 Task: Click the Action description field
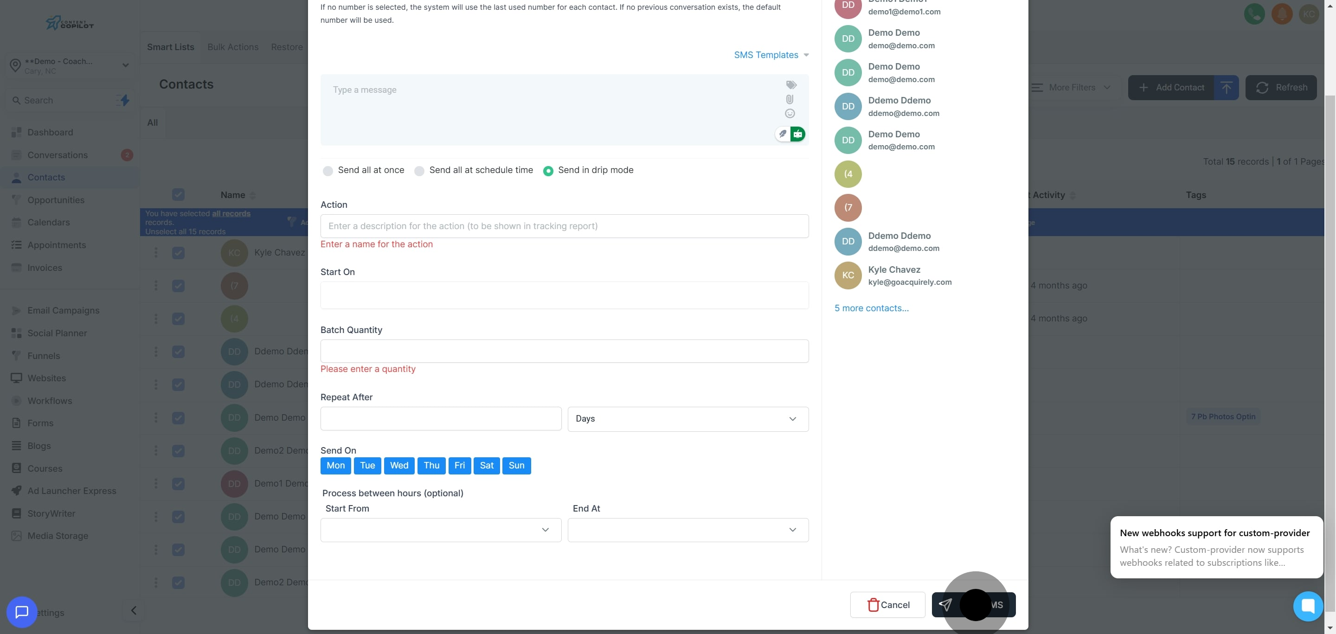564,226
